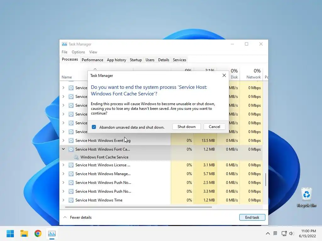Sort by the Disk column header
The width and height of the screenshot is (322, 241).
point(234,74)
